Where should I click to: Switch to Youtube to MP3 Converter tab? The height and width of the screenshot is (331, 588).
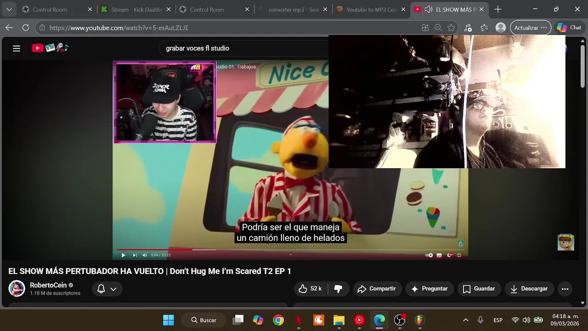(x=371, y=9)
